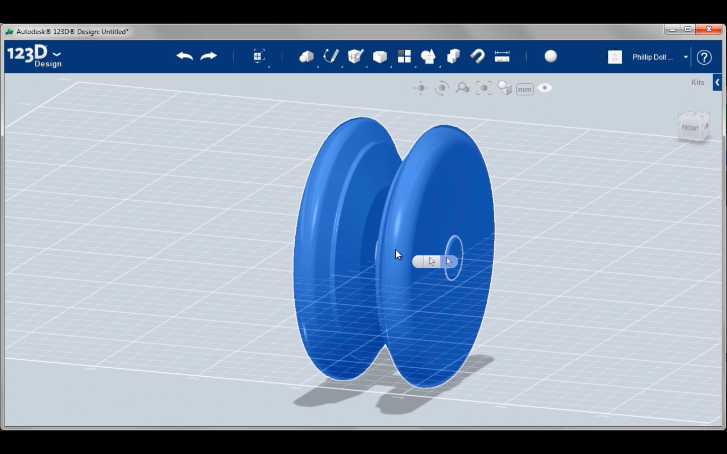Image resolution: width=727 pixels, height=454 pixels.
Task: Open the Measure tool
Action: pos(502,56)
